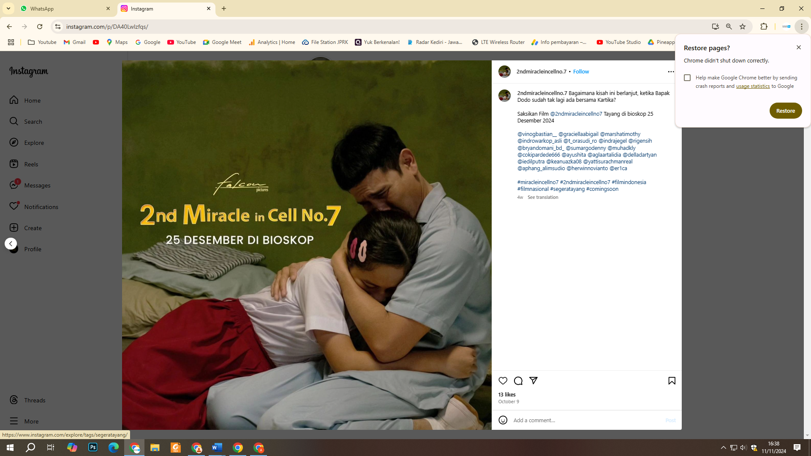Open emoji picker in the comment box
The image size is (811, 456).
tap(503, 420)
